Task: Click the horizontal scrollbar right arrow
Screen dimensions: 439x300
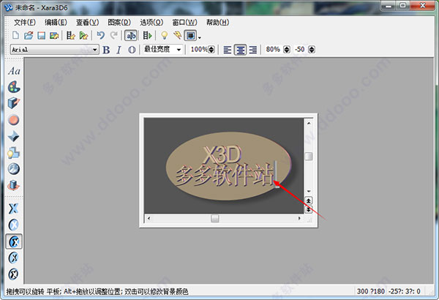Action: pos(299,218)
